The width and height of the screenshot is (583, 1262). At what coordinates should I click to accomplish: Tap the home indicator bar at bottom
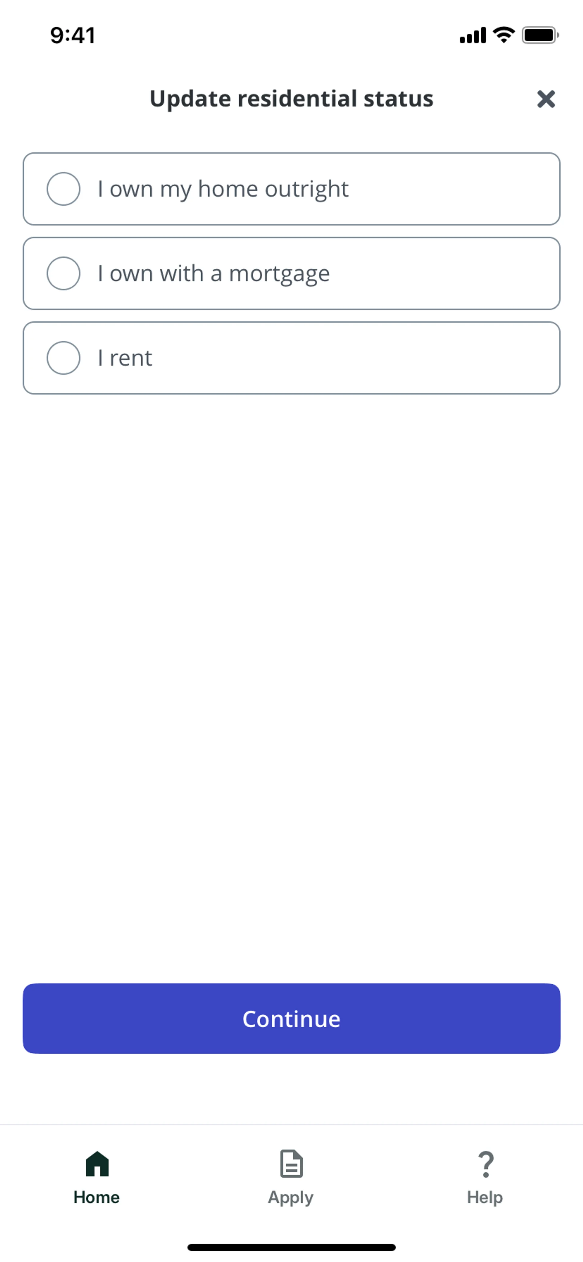click(291, 1247)
